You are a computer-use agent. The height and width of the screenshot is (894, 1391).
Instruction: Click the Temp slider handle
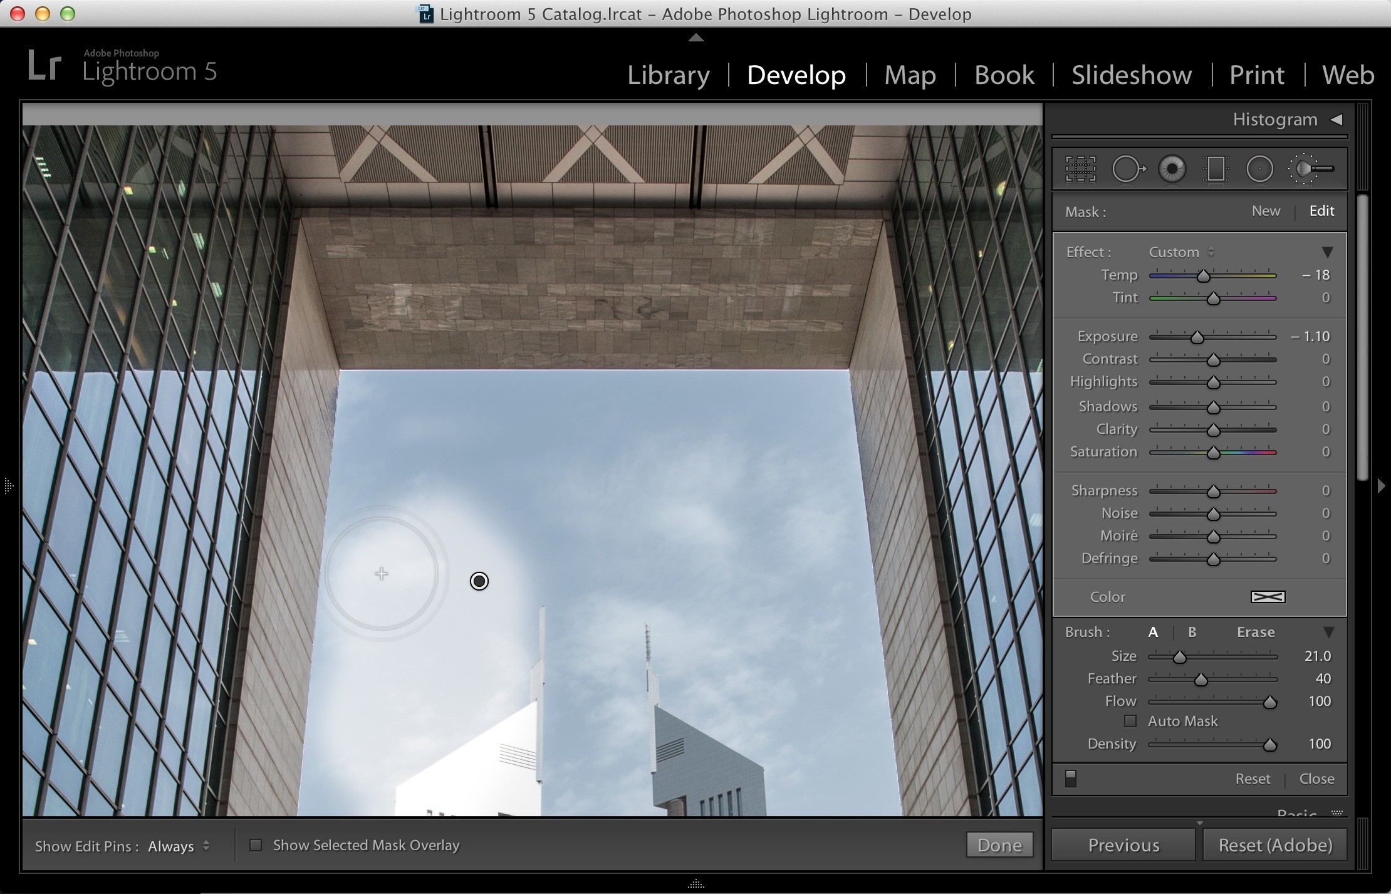(1203, 276)
